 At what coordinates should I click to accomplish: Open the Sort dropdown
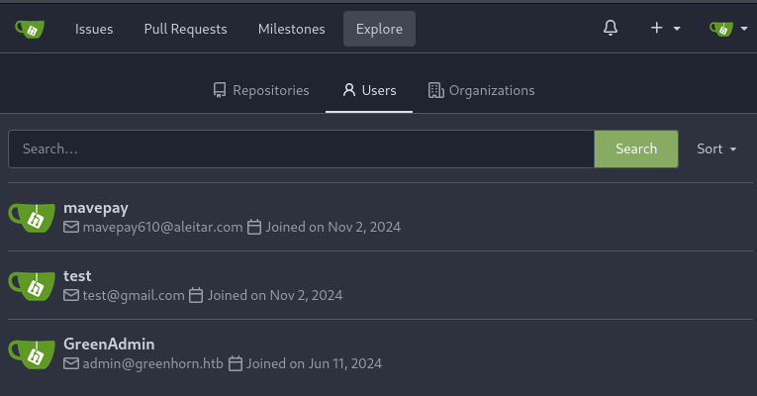[x=716, y=148]
